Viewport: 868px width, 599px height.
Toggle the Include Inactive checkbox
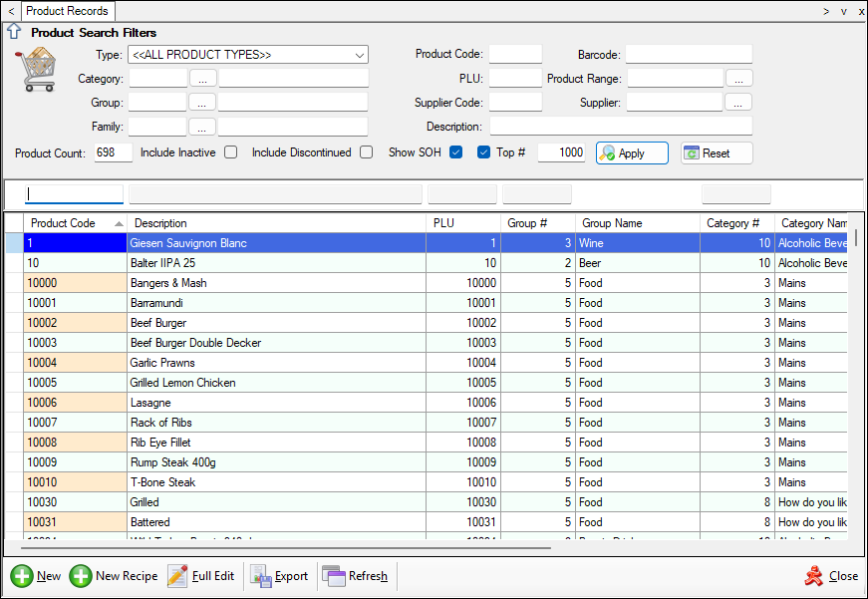231,152
